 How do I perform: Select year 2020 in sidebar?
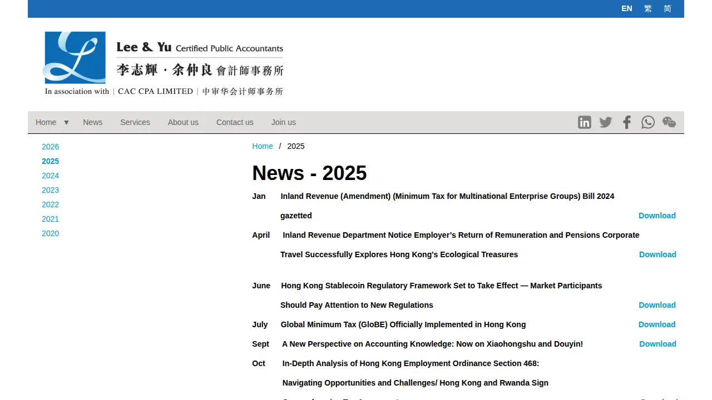50,233
